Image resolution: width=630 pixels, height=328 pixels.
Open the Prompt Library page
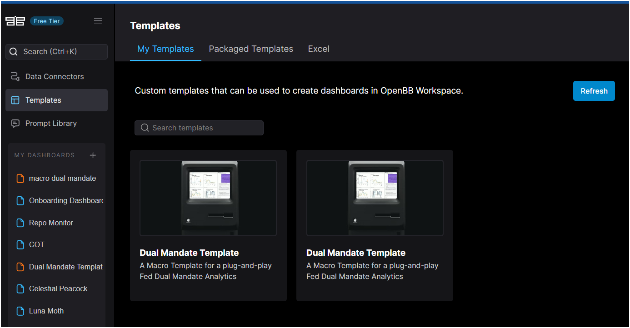pos(56,124)
